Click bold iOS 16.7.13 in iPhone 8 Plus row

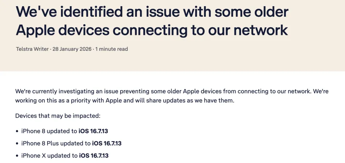click(107, 143)
